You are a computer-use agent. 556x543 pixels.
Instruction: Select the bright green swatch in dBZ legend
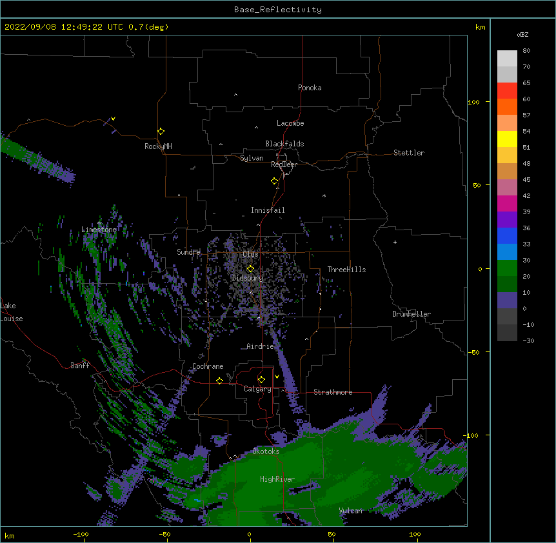tap(507, 268)
